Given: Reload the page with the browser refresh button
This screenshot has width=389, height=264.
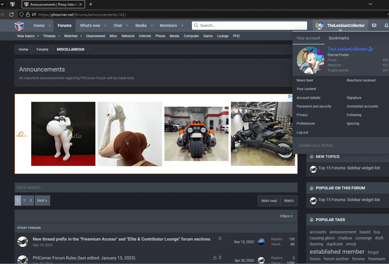Looking at the screenshot, I should pos(11,14).
